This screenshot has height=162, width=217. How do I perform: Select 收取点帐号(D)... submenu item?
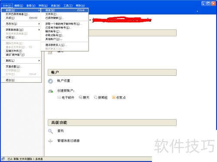(x=65, y=35)
